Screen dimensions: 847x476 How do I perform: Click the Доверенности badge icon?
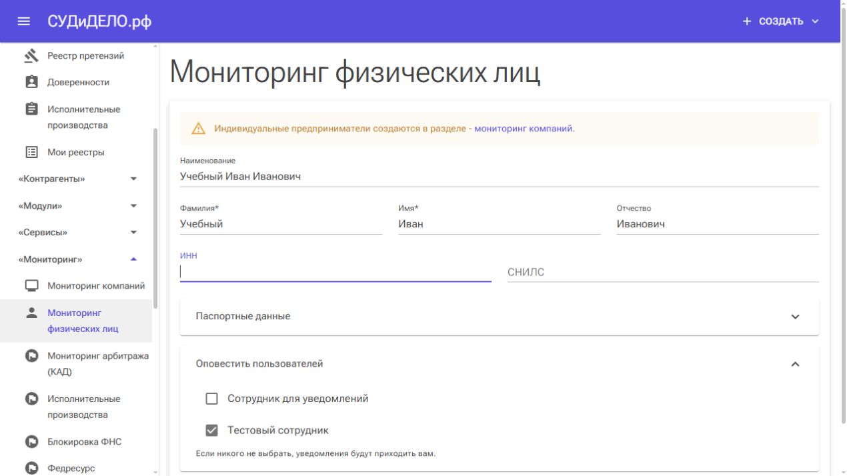[31, 82]
